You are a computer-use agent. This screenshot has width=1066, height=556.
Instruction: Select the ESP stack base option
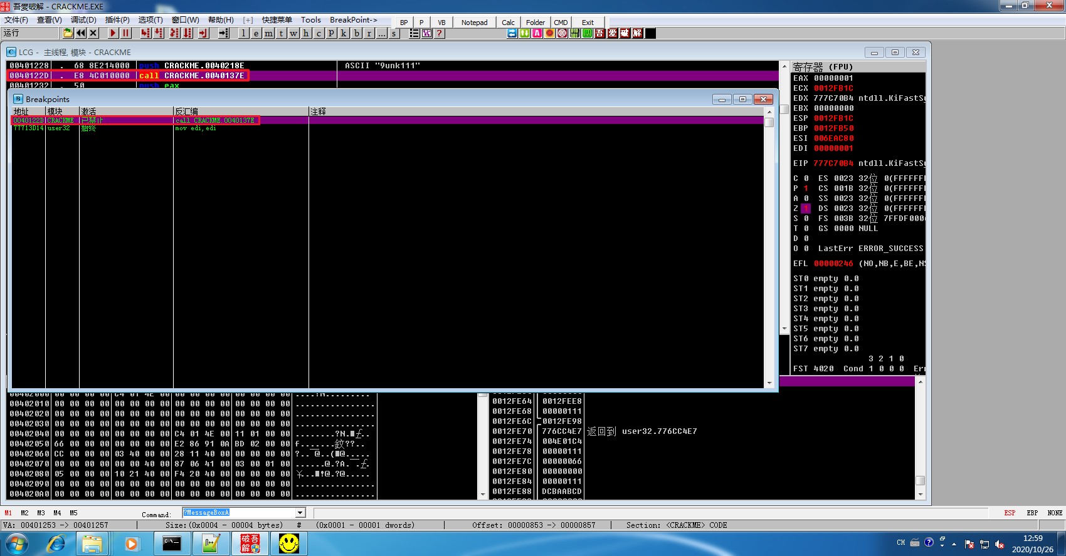[x=1010, y=513]
